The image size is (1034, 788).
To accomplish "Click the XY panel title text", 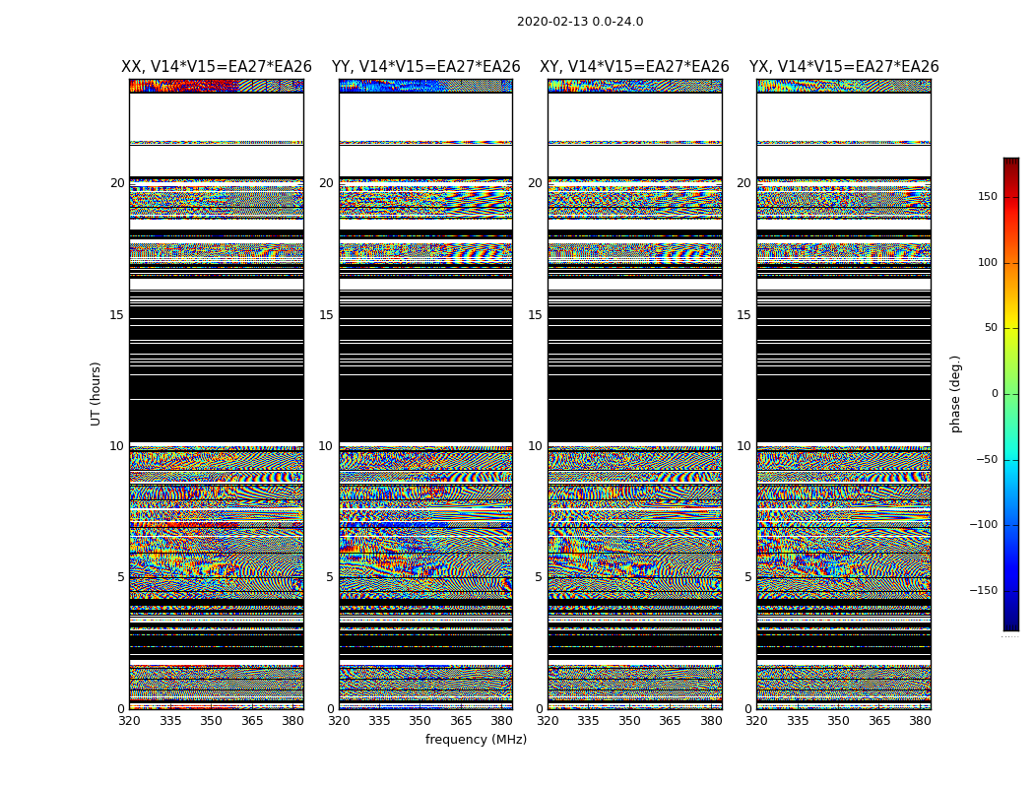I will tap(634, 67).
